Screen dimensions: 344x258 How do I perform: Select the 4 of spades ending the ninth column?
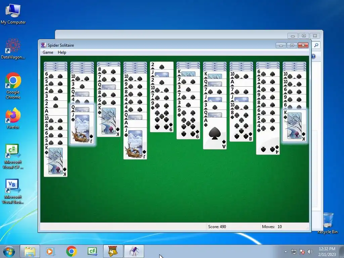[268, 139]
